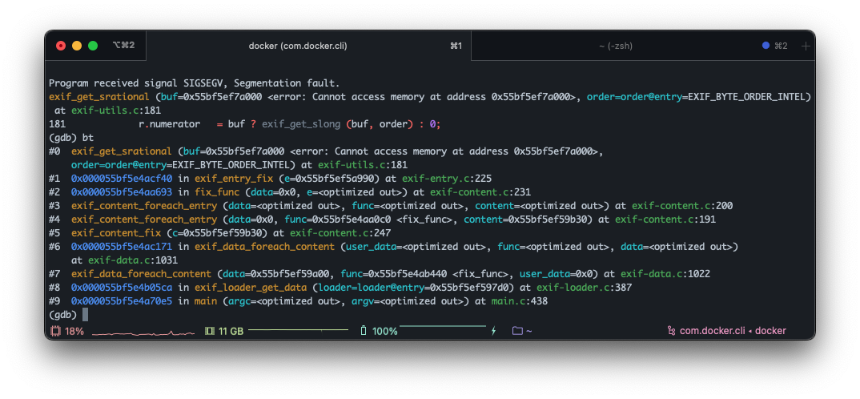Click the battery level graph line
The image size is (860, 399).
pos(442,326)
